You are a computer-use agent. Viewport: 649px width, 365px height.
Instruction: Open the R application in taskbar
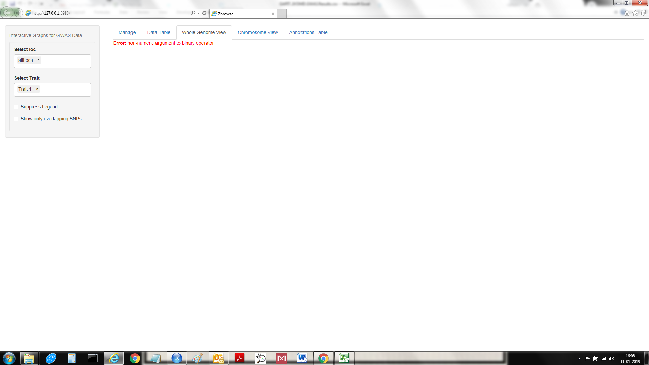coord(176,358)
